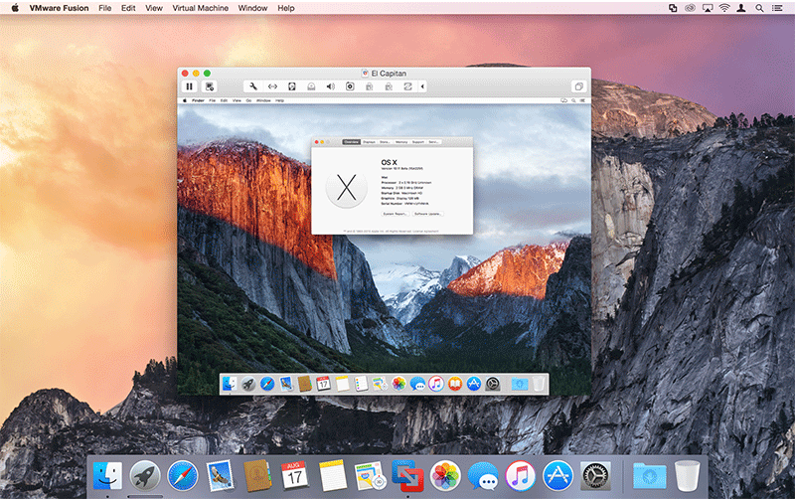Open iBooks in guest VM dock
795x499 pixels.
coord(455,384)
